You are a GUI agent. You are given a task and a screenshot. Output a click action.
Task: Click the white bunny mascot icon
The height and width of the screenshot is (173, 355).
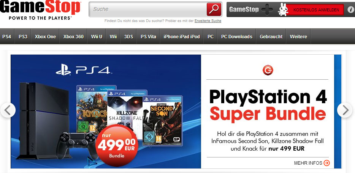tap(282, 10)
